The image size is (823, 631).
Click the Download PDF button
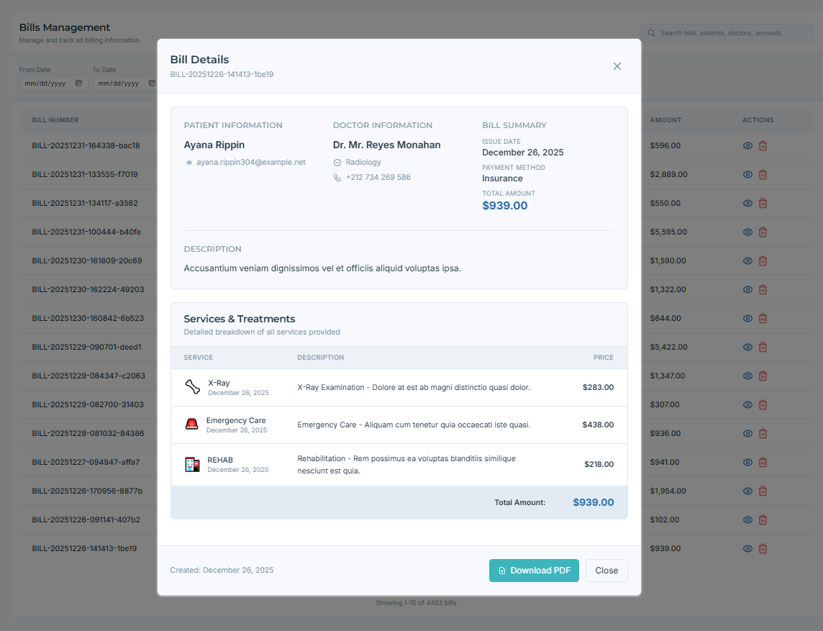[534, 571]
